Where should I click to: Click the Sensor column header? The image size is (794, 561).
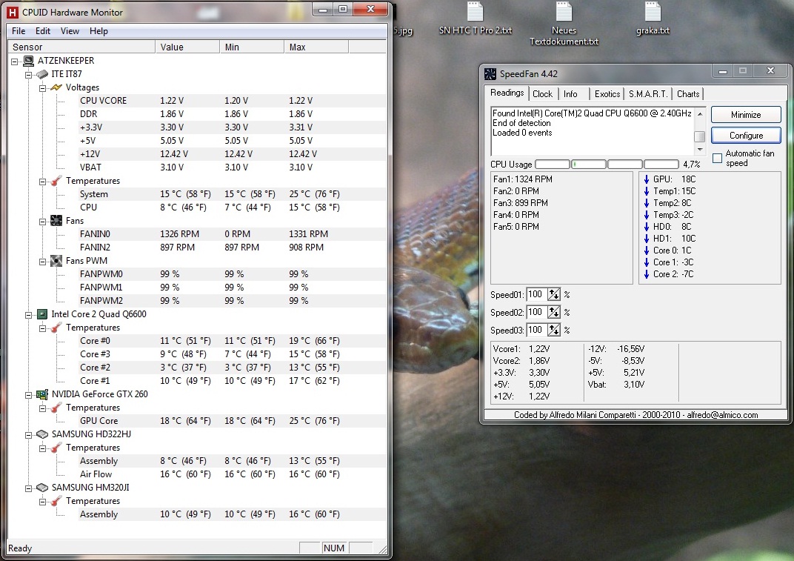click(81, 47)
